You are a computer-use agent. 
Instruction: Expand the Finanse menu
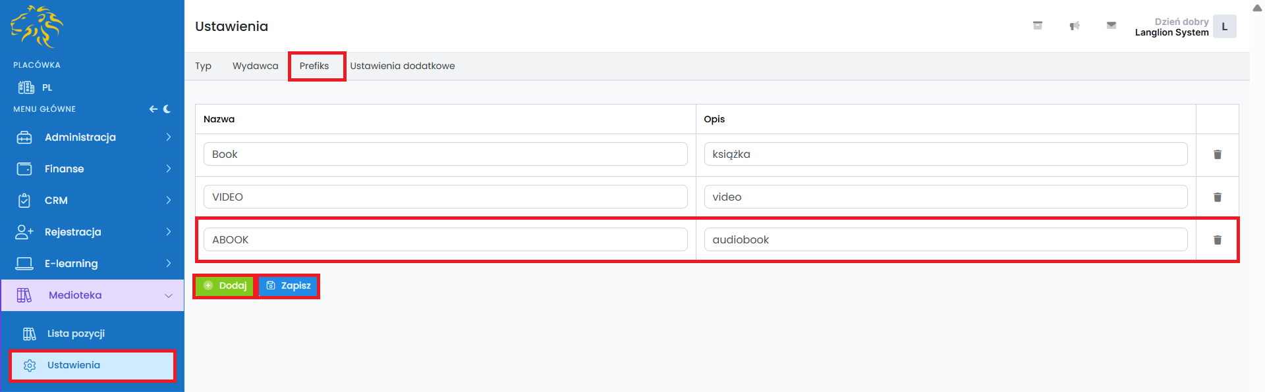(92, 168)
